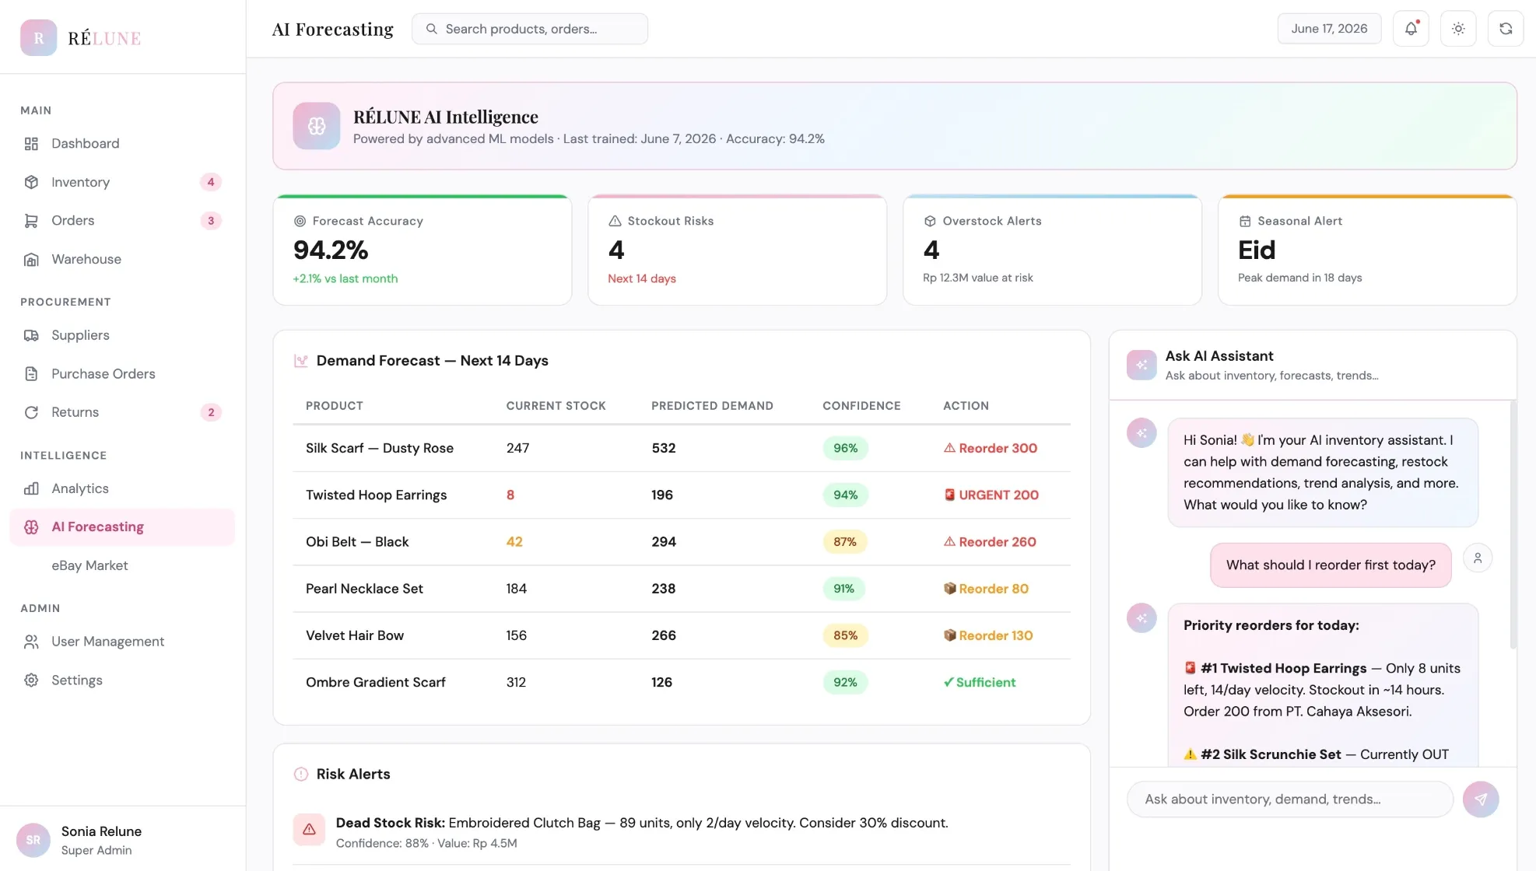Click the chat panel scrollbar
Screen dimensions: 1536x871
[1513, 525]
